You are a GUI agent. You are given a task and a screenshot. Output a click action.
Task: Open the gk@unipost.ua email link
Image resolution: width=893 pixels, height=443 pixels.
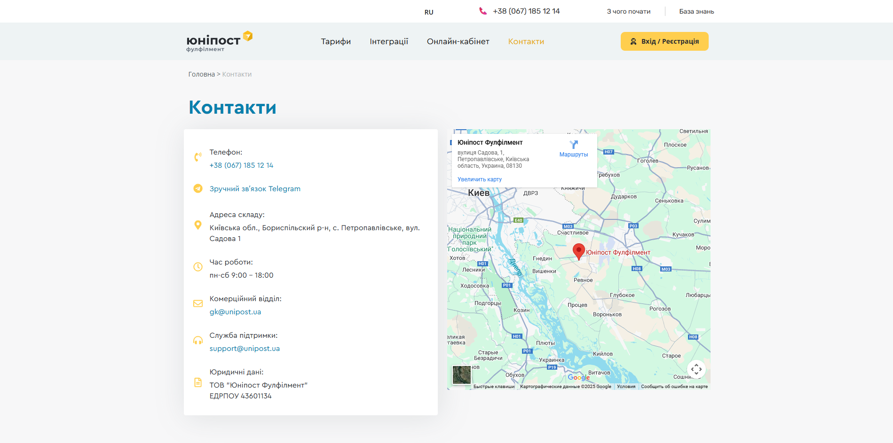coord(235,312)
